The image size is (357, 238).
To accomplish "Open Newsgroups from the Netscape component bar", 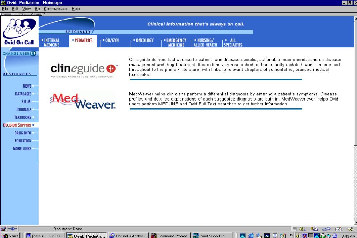I will (327, 229).
